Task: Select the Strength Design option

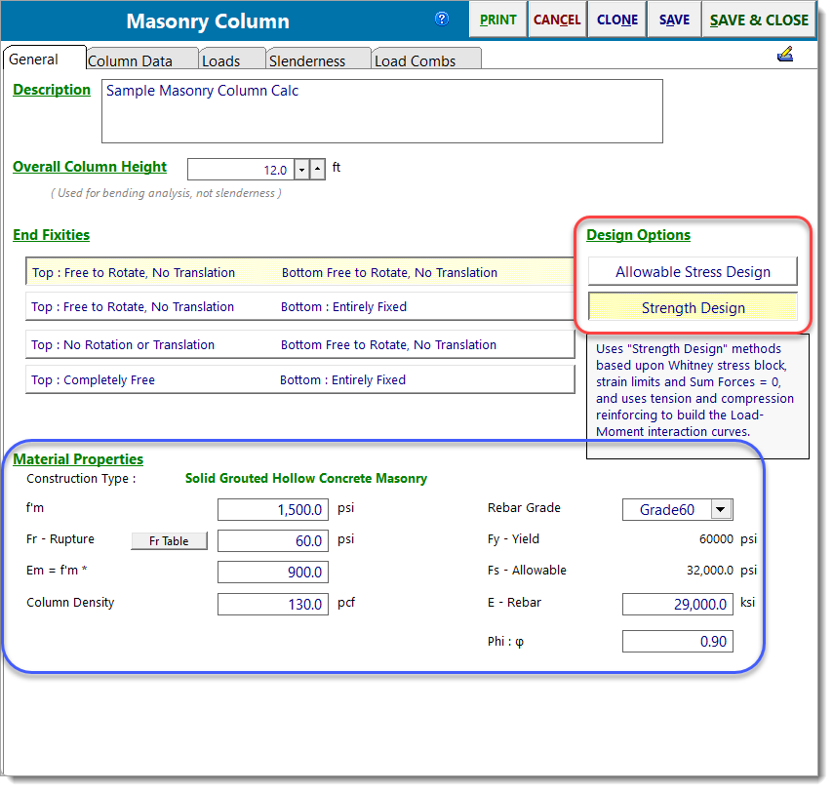Action: 693,308
